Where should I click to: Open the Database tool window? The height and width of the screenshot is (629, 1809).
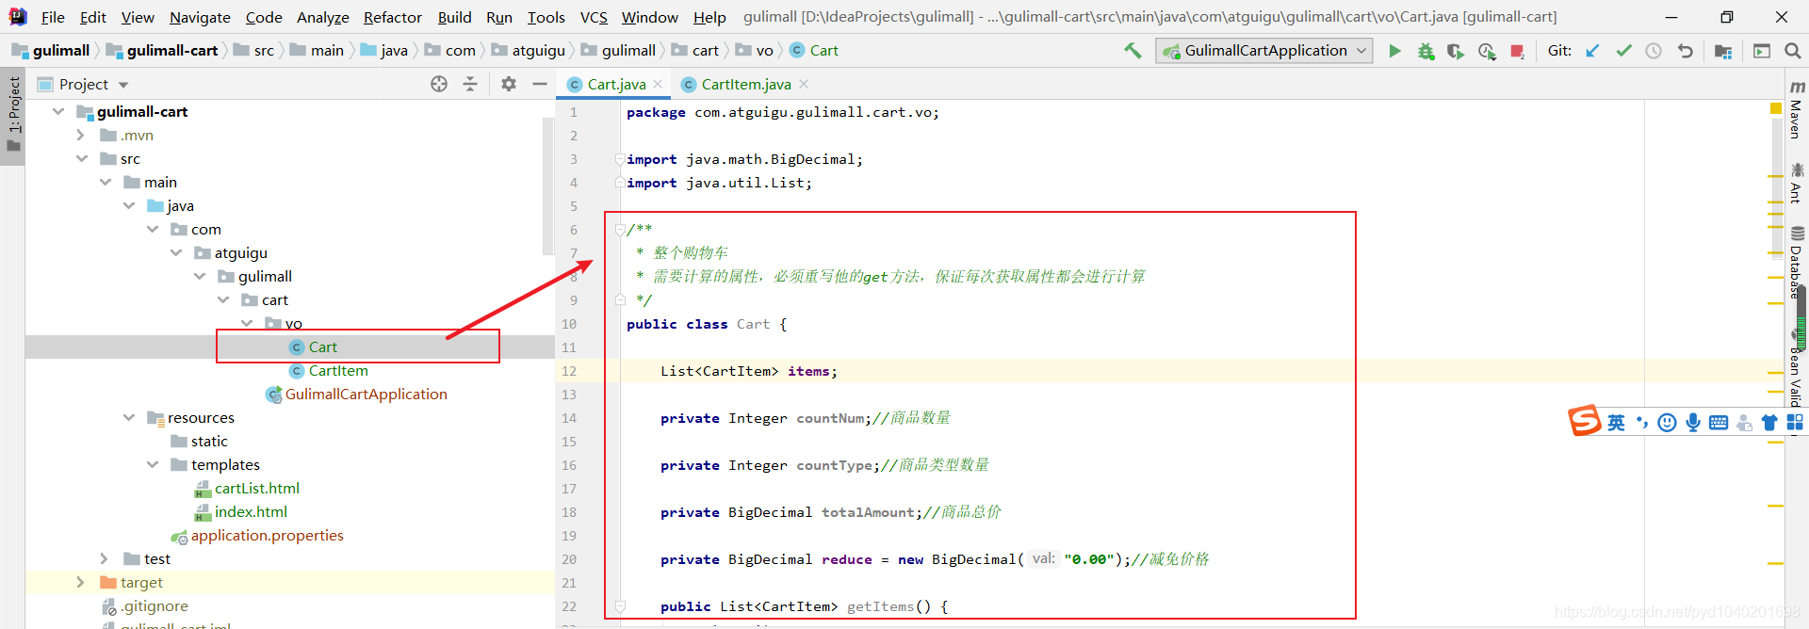pyautogui.click(x=1797, y=263)
